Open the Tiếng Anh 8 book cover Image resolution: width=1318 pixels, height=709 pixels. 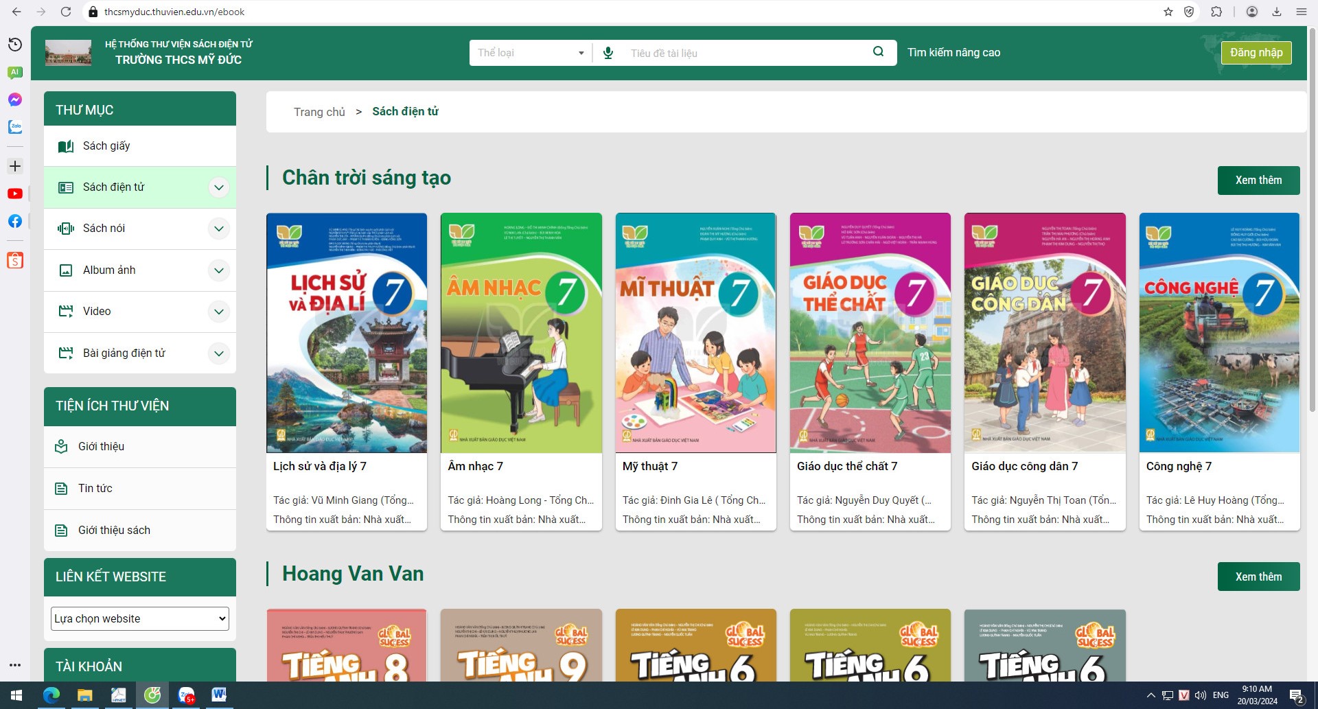347,645
